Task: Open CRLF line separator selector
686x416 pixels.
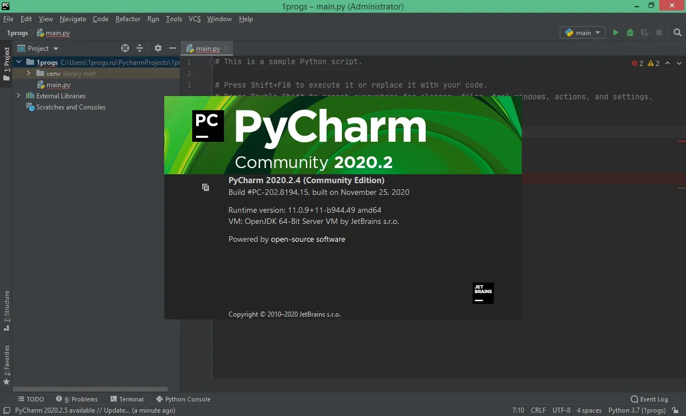Action: [538, 410]
